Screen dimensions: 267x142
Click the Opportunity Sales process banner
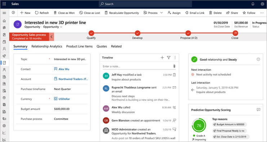29,37
